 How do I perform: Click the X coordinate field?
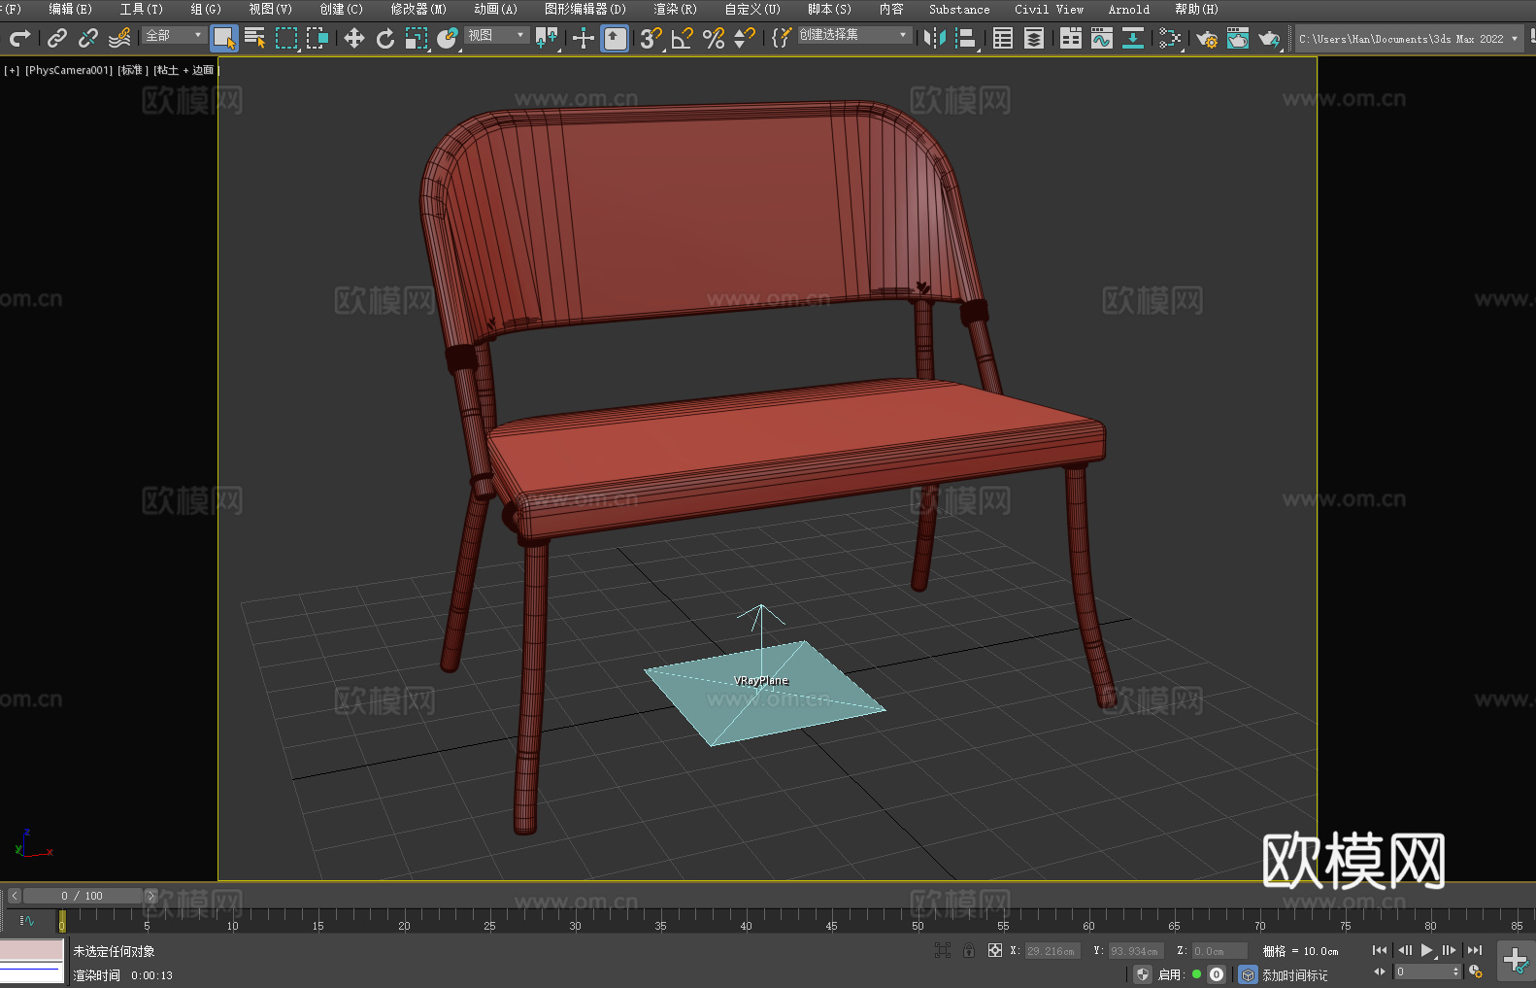coord(1052,951)
